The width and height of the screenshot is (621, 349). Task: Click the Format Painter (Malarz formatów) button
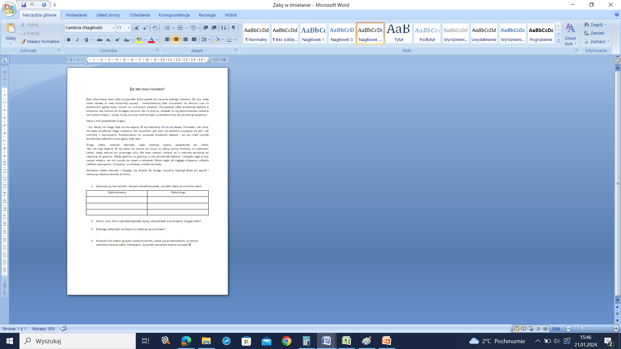coord(40,41)
